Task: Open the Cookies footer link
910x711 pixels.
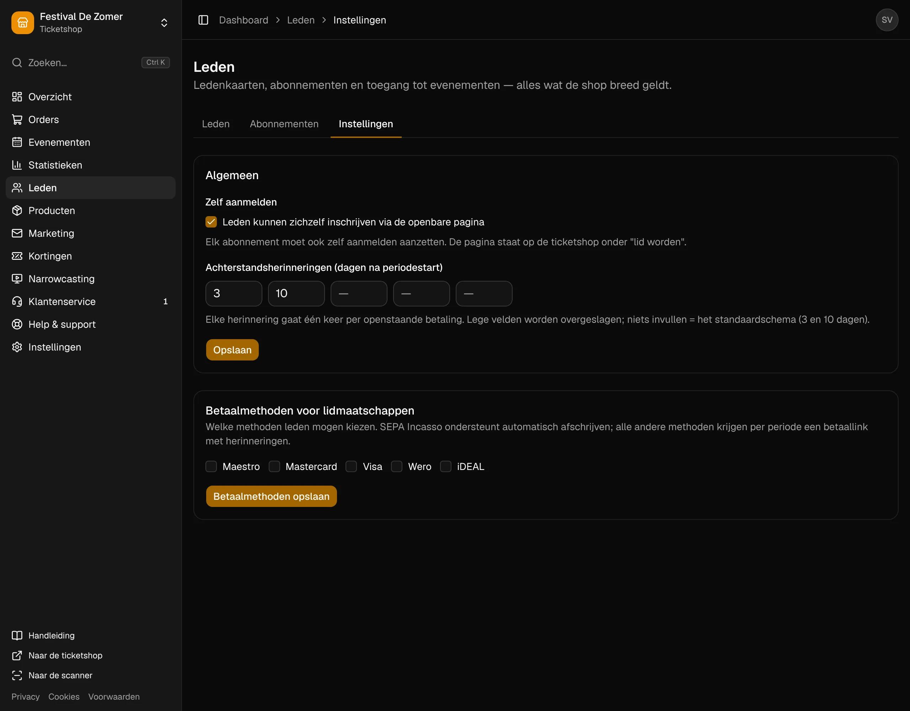Action: point(64,696)
